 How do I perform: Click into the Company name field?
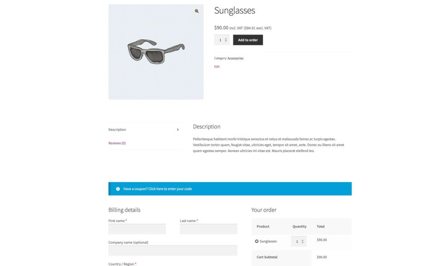click(x=173, y=251)
